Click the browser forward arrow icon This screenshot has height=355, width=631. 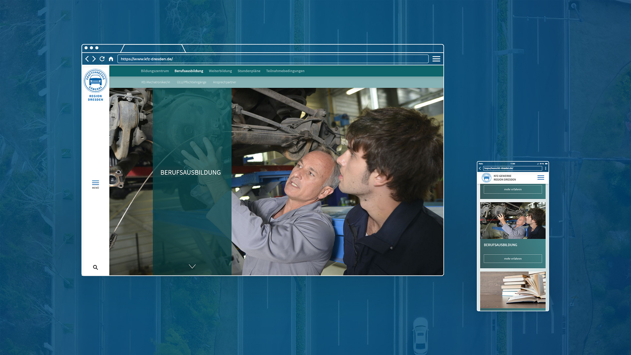(x=94, y=59)
